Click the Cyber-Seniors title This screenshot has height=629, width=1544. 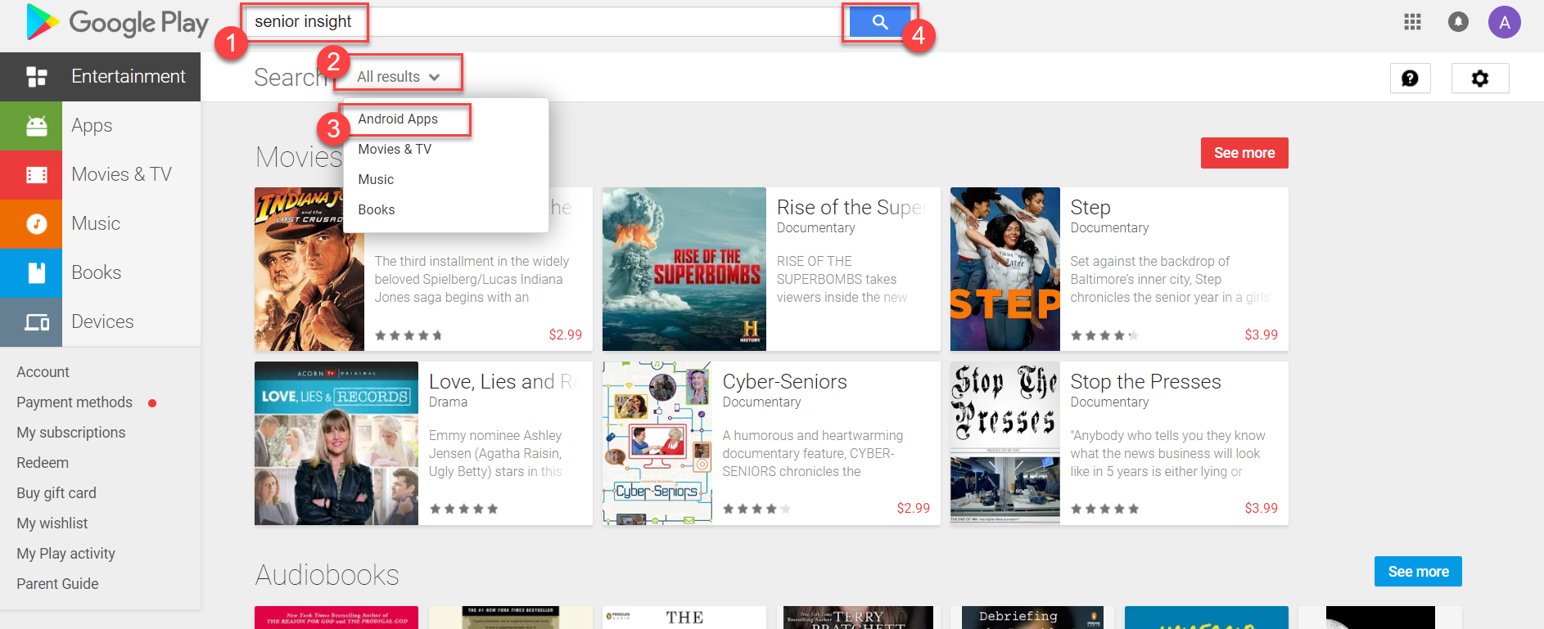click(784, 382)
